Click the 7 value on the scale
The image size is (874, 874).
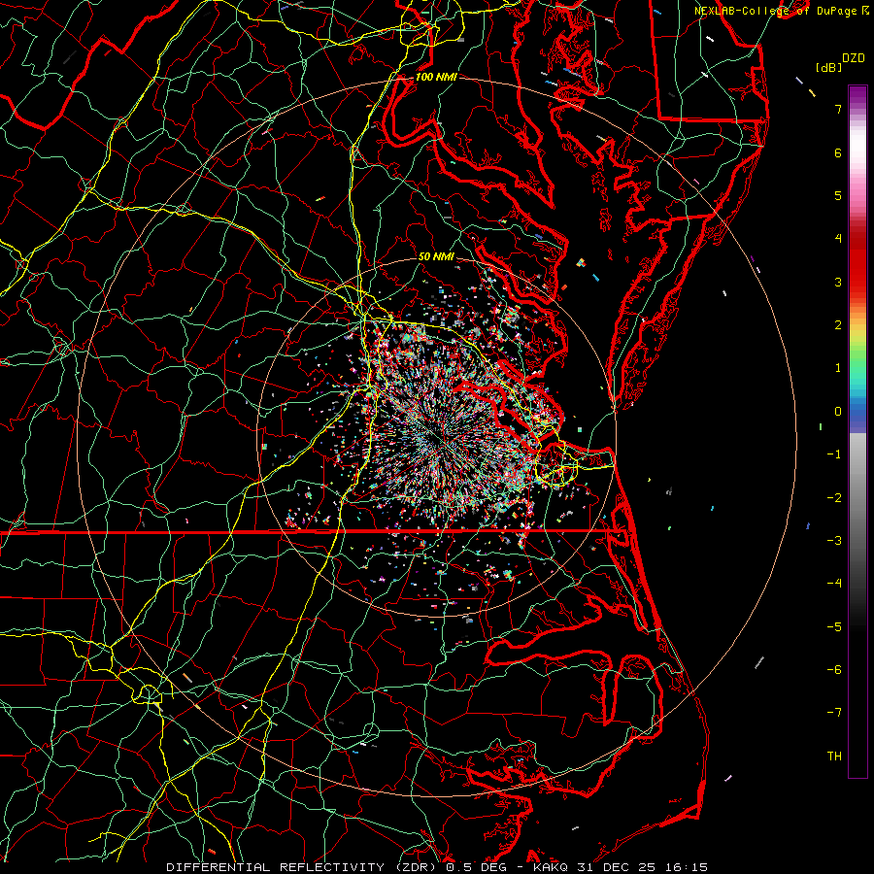838,109
